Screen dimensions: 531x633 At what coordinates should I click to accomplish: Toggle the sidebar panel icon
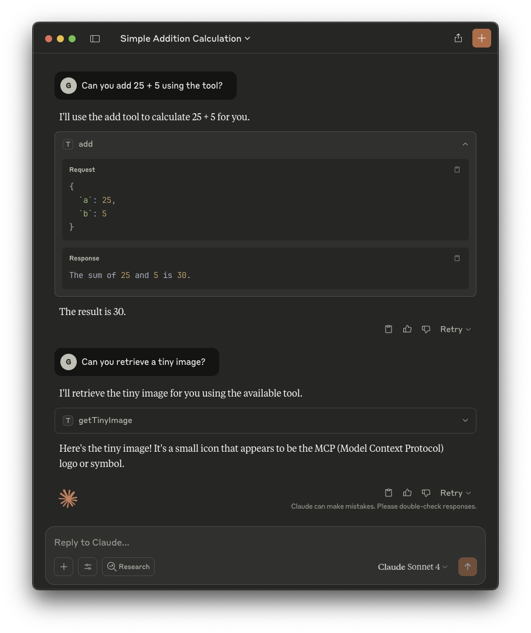(95, 39)
